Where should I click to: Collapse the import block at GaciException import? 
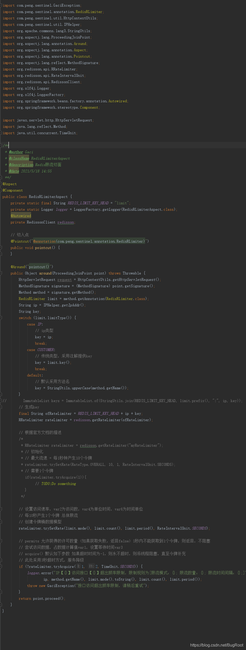pyautogui.click(x=1, y=5)
